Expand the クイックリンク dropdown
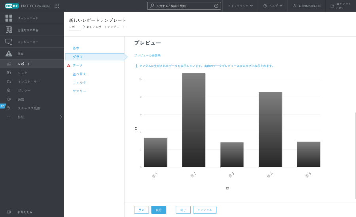Screen dimensions: 356x217 240,6
